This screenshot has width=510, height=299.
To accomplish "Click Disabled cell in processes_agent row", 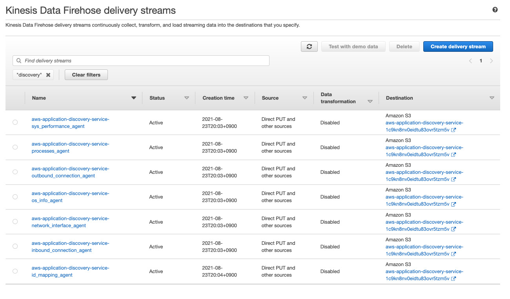I will [x=330, y=148].
